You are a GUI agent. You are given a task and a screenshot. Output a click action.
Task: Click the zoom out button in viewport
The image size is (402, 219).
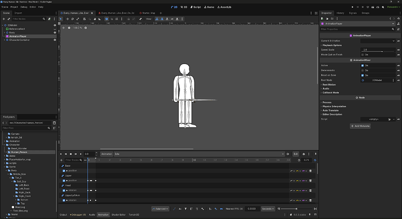point(69,28)
